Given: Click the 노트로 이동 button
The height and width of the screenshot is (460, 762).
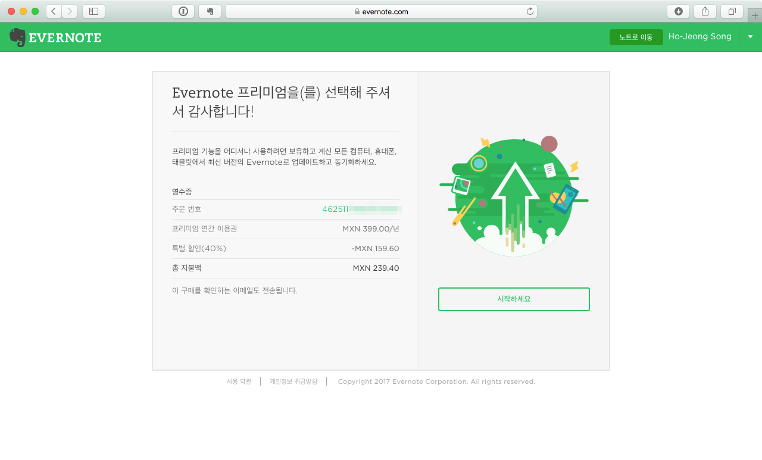Looking at the screenshot, I should [x=636, y=36].
